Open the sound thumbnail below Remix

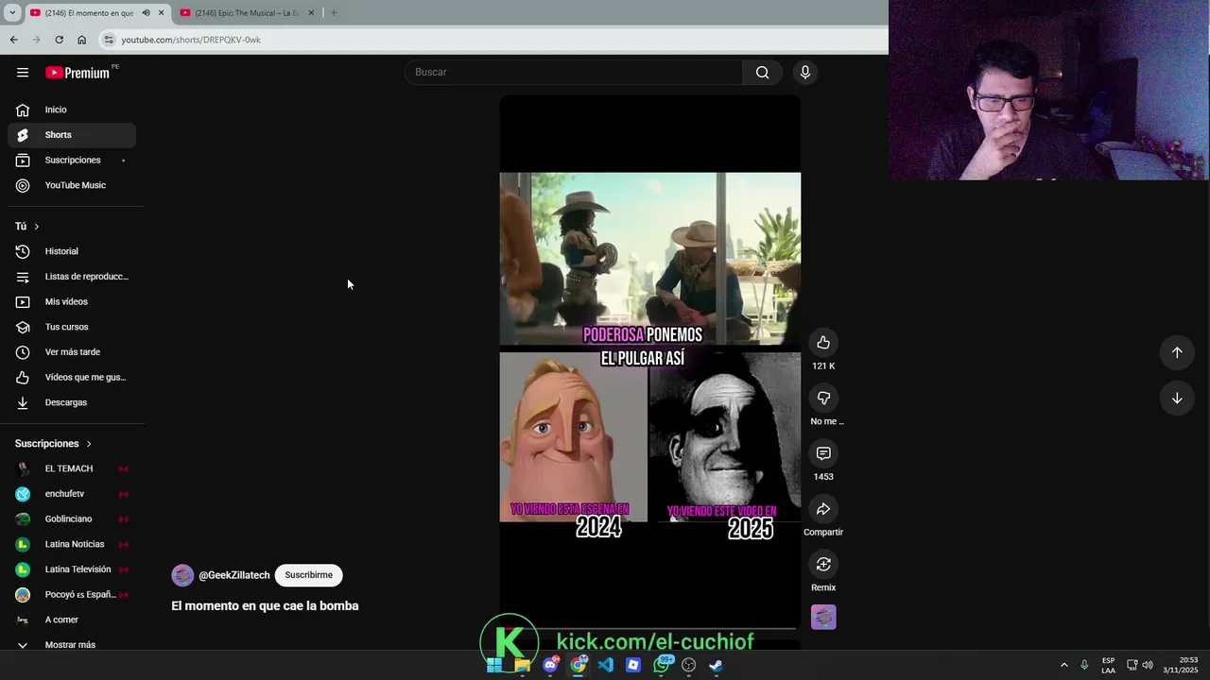(823, 618)
